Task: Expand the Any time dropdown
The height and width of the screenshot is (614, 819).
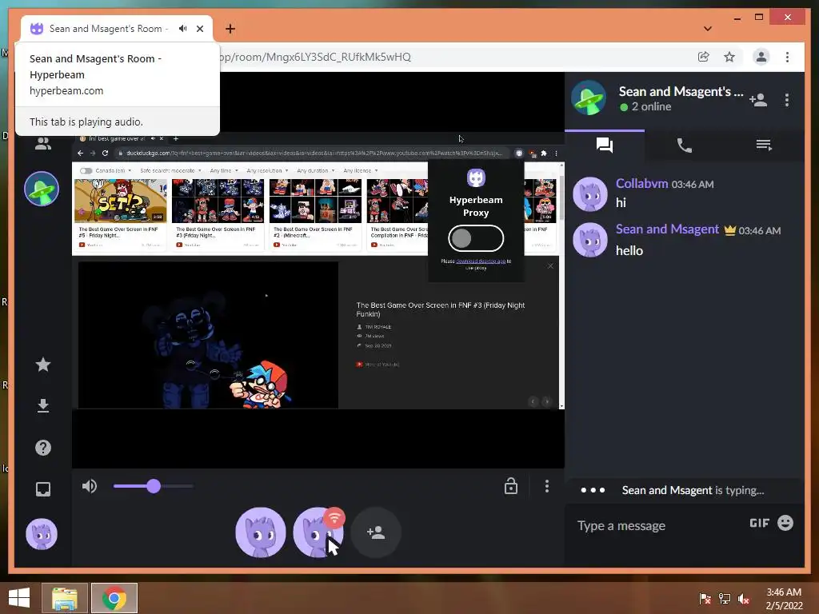Action: (x=224, y=171)
